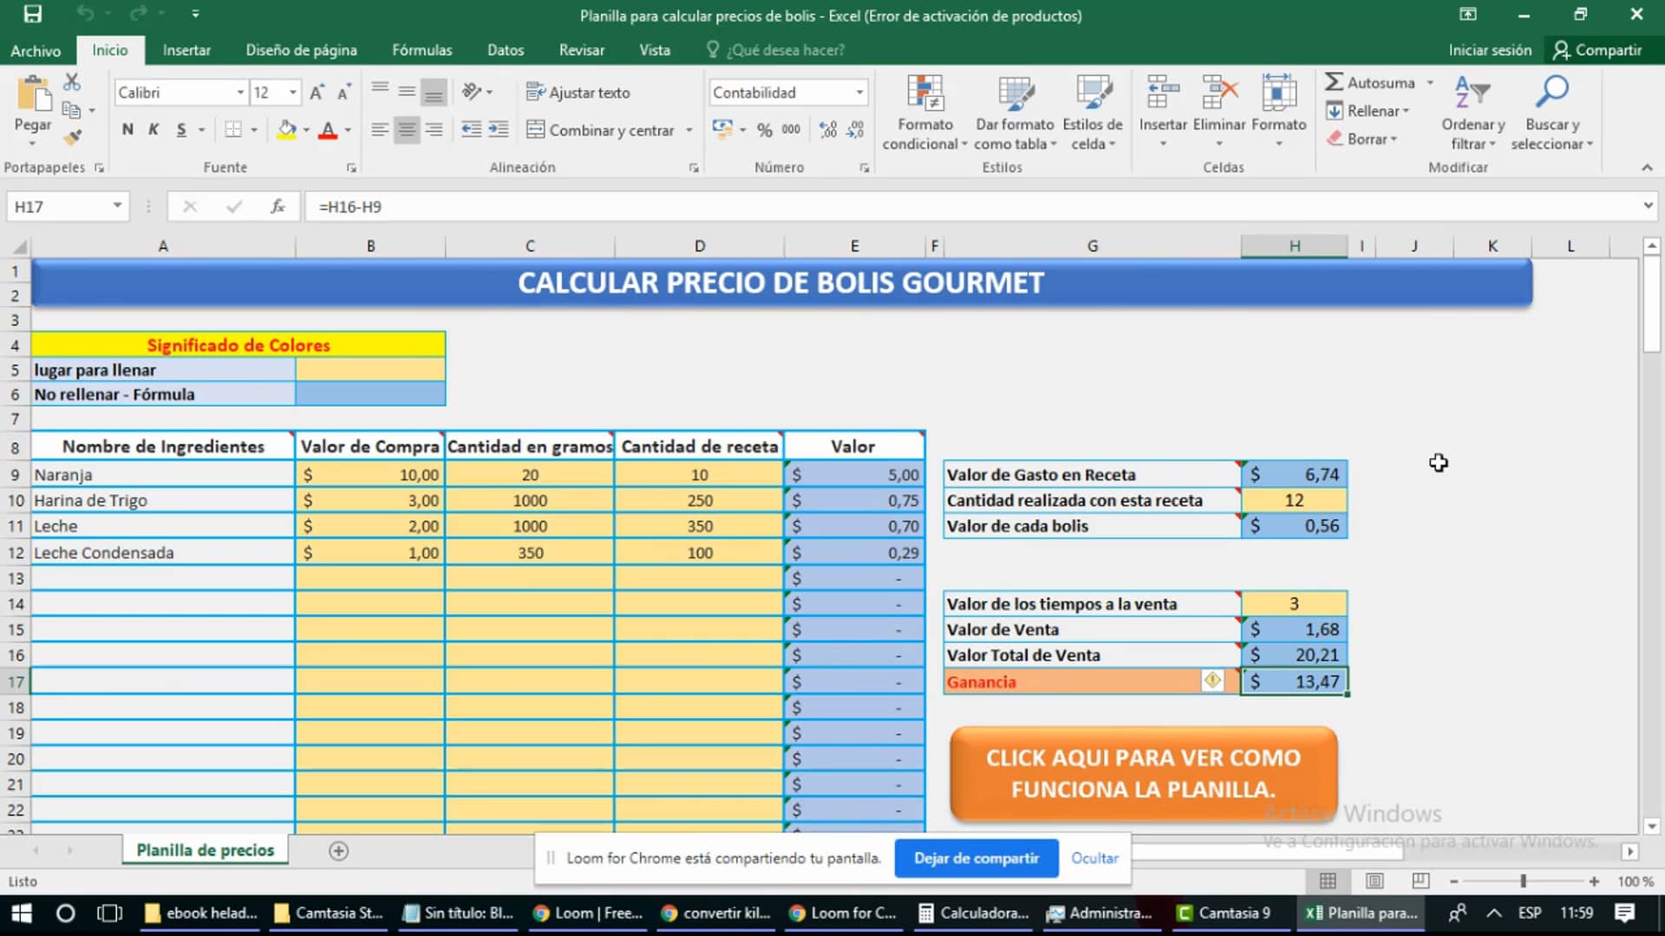Click the orange planilla tutorial button

(x=1143, y=773)
